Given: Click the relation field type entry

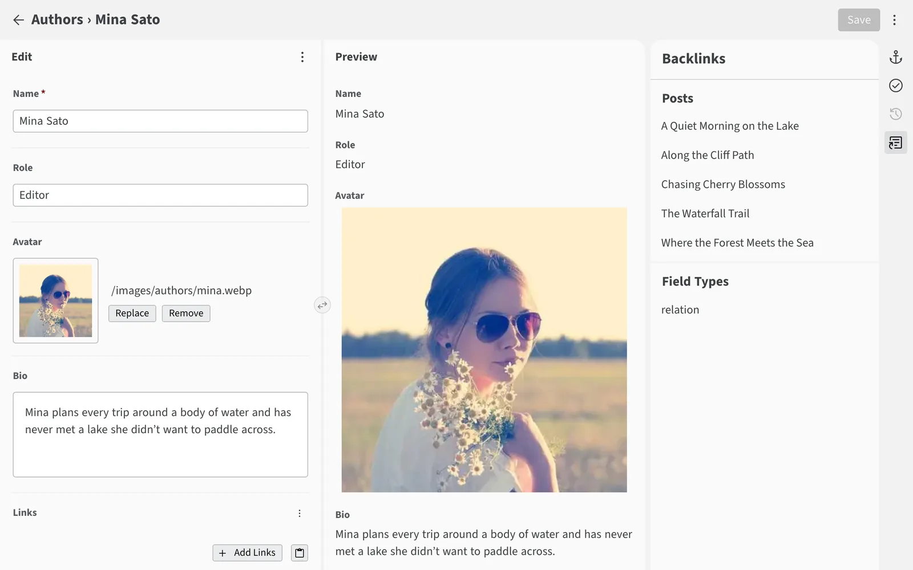Looking at the screenshot, I should [680, 310].
